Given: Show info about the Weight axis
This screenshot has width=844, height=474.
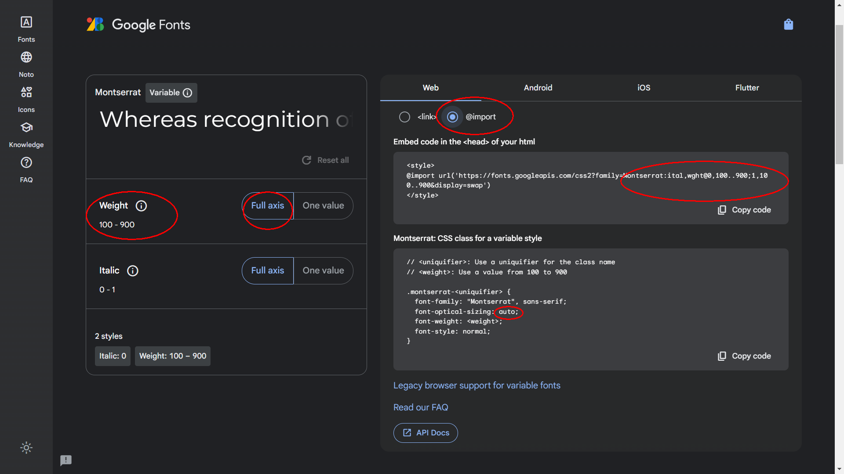Looking at the screenshot, I should 141,206.
